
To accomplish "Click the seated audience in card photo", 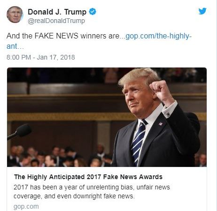I will pos(60,156).
